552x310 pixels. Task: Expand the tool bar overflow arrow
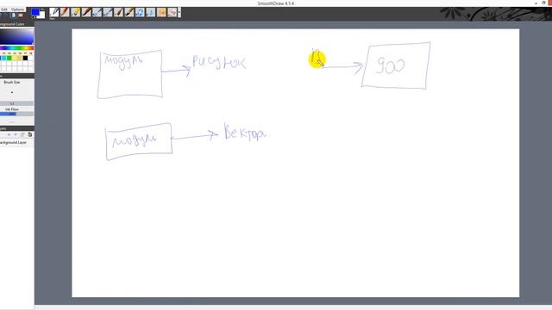click(x=179, y=13)
